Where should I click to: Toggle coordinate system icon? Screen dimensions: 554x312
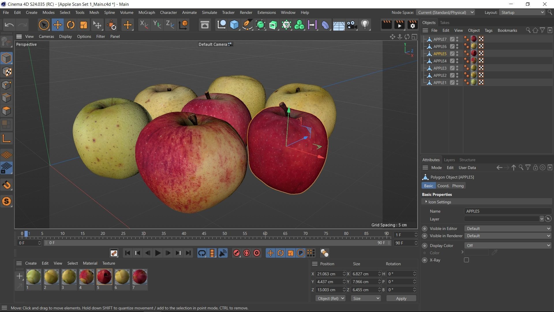pyautogui.click(x=183, y=25)
